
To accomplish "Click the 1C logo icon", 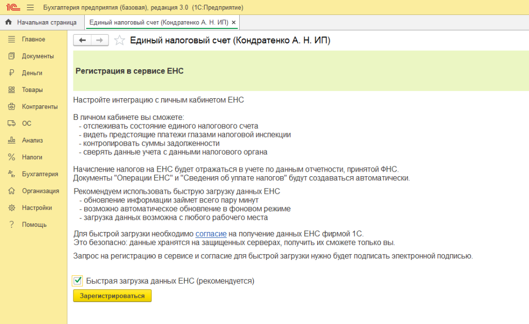I will click(13, 7).
